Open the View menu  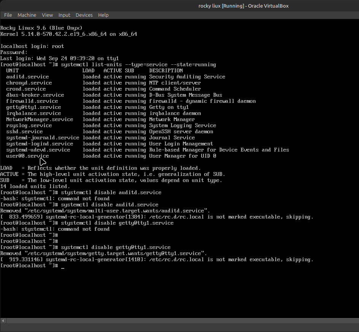tap(47, 15)
